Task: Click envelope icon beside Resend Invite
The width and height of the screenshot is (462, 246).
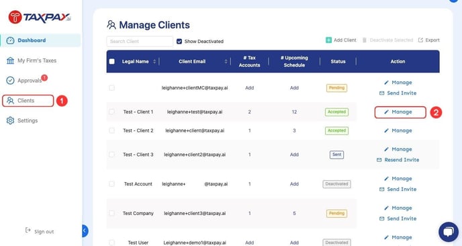Action: pyautogui.click(x=379, y=160)
